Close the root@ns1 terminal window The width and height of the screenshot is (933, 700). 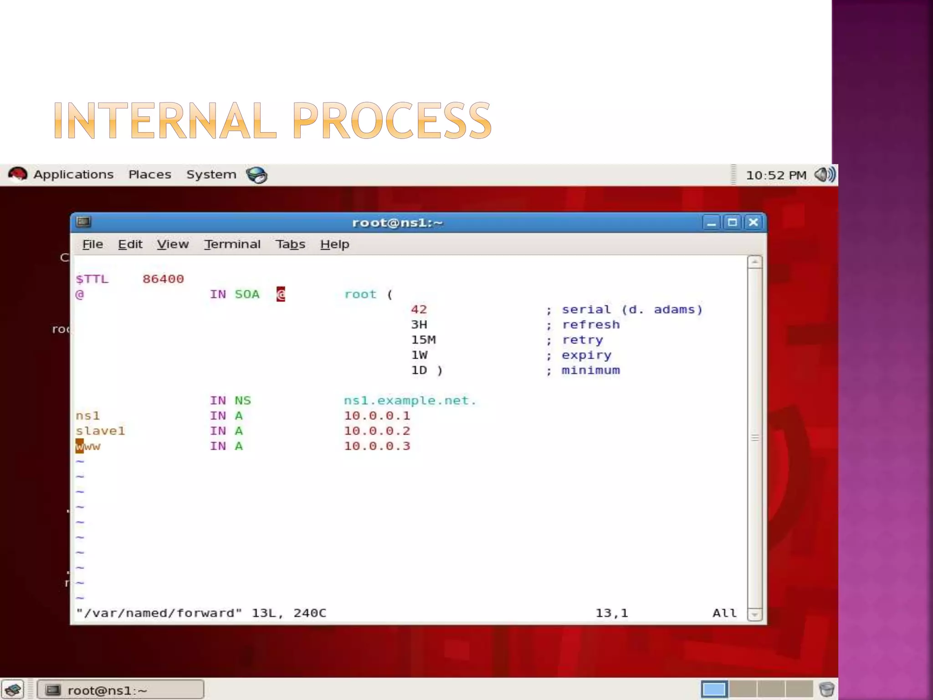click(753, 222)
